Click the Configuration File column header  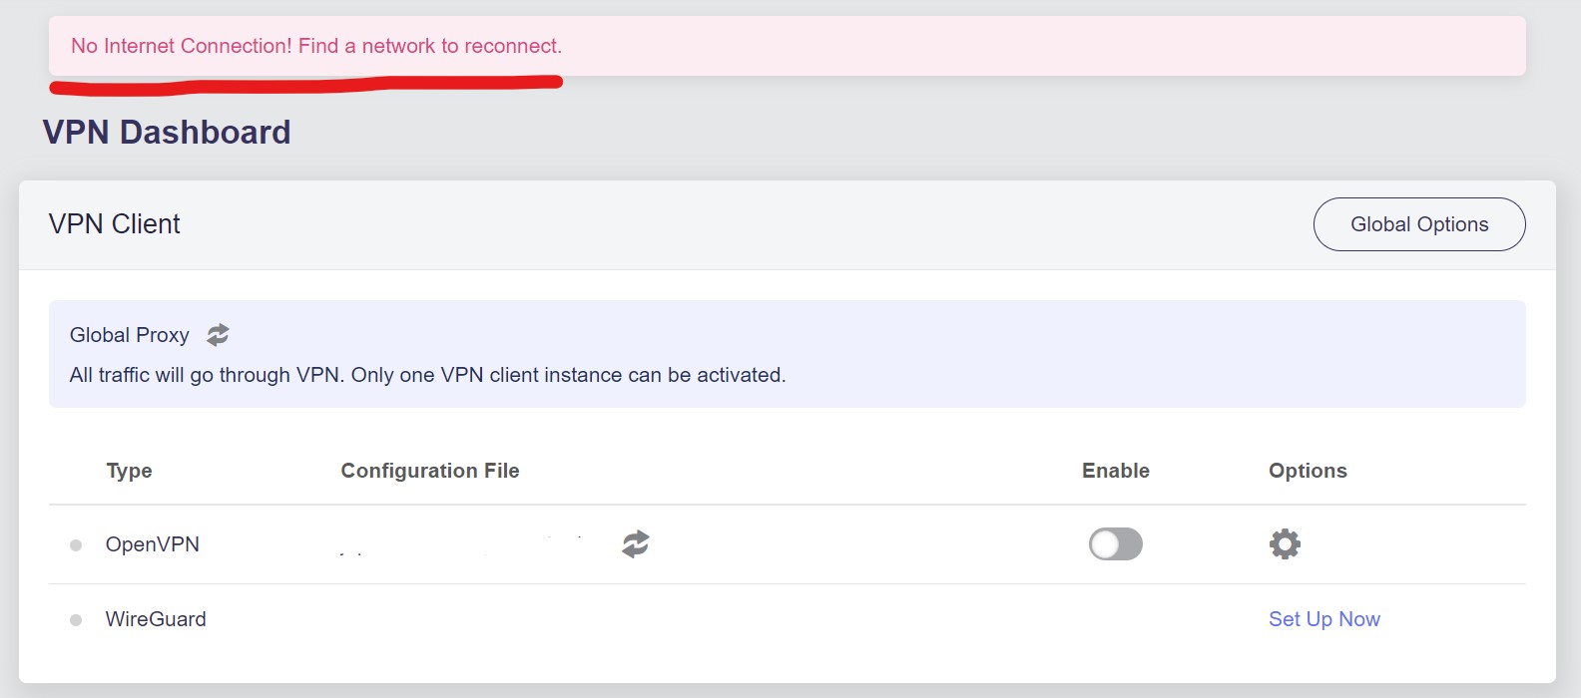point(430,471)
